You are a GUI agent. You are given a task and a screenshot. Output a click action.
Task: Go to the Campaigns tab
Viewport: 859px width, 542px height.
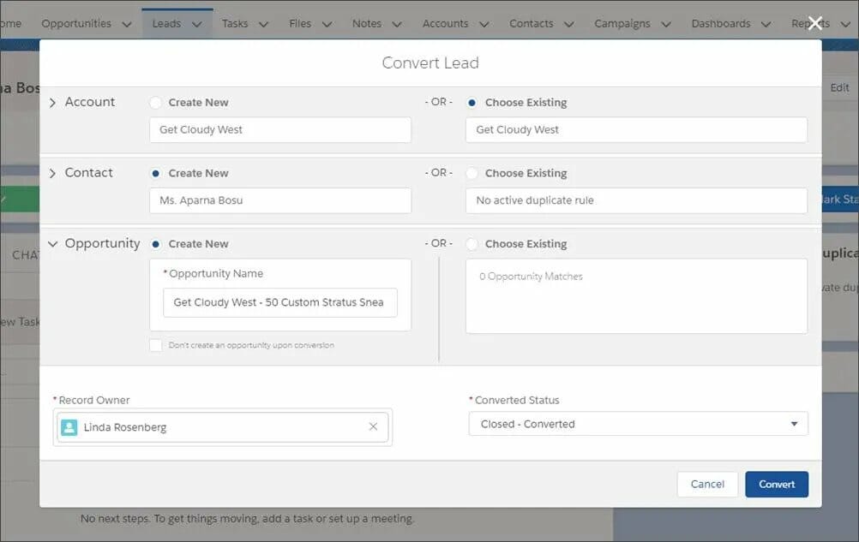click(622, 23)
